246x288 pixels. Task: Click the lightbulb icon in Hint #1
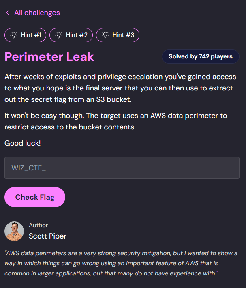(13, 35)
